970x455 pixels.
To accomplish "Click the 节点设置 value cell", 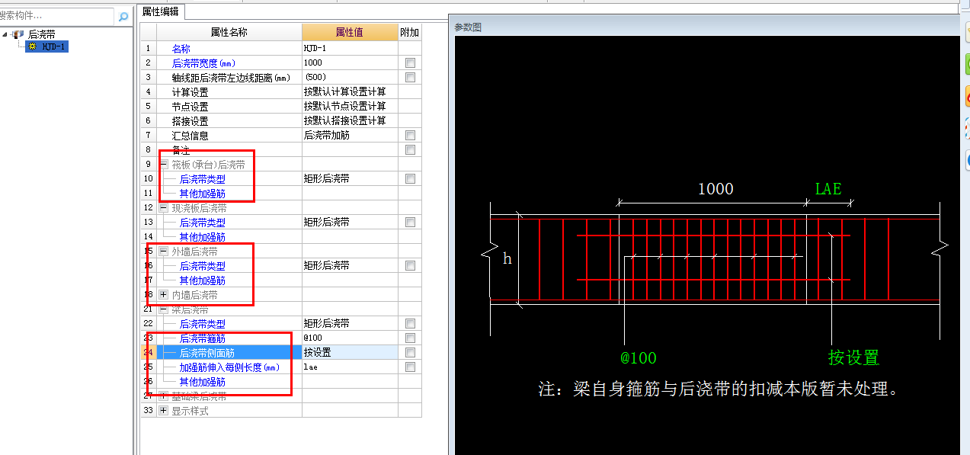I will (350, 106).
